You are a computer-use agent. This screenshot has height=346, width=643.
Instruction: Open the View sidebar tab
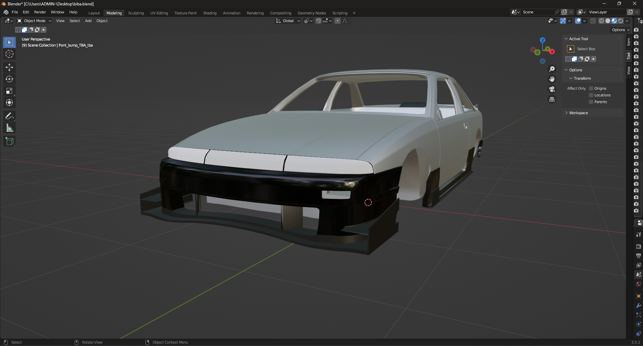coord(629,70)
